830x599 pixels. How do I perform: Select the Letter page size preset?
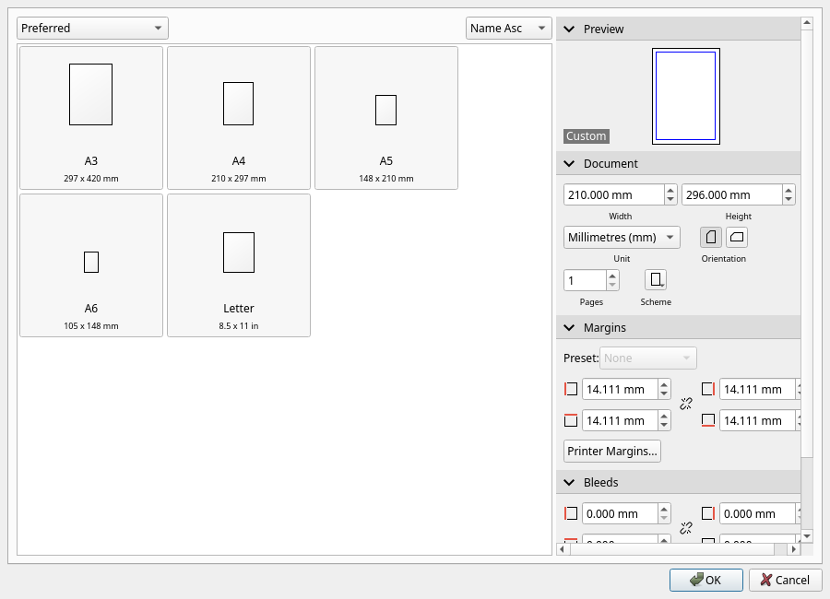(239, 265)
